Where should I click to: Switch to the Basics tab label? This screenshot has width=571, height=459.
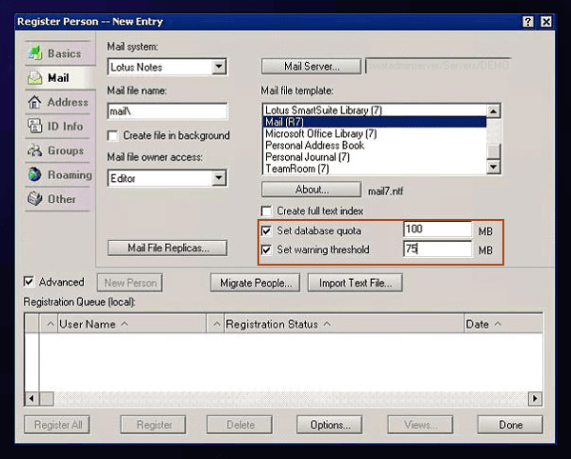65,53
